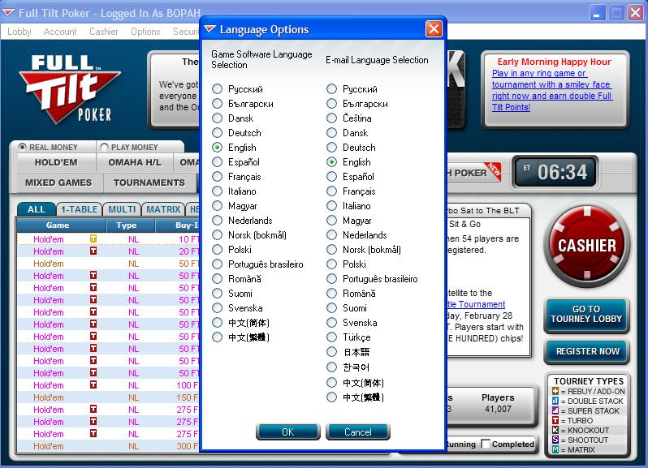Open the Cashier menu

(104, 32)
